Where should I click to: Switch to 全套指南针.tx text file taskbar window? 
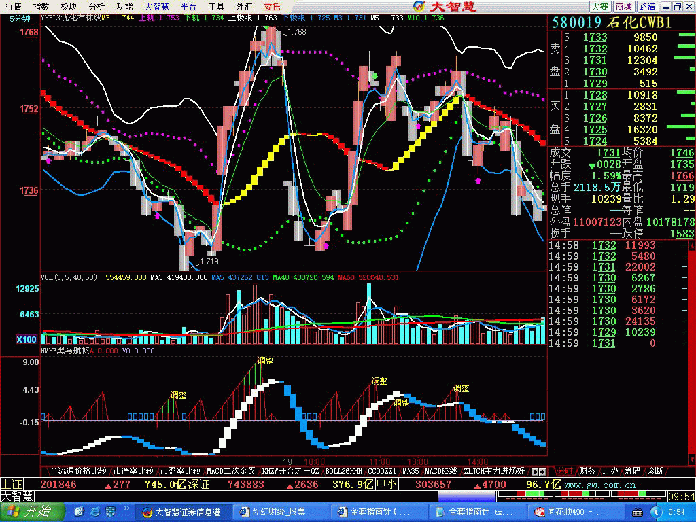(x=478, y=512)
